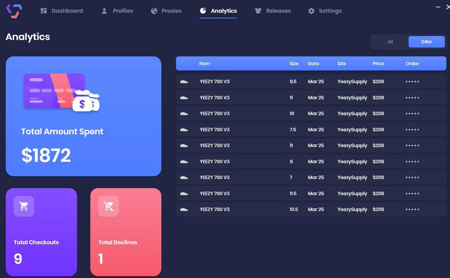Switch to the Proxies tab
The height and width of the screenshot is (278, 450).
(166, 11)
